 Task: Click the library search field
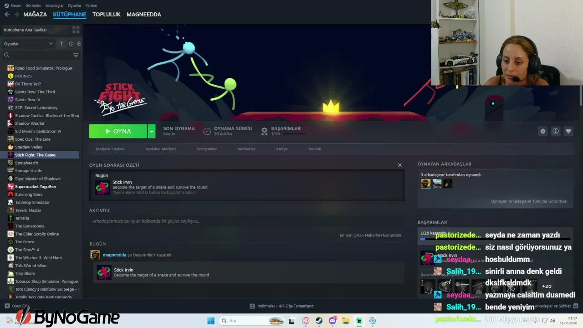pyautogui.click(x=41, y=55)
